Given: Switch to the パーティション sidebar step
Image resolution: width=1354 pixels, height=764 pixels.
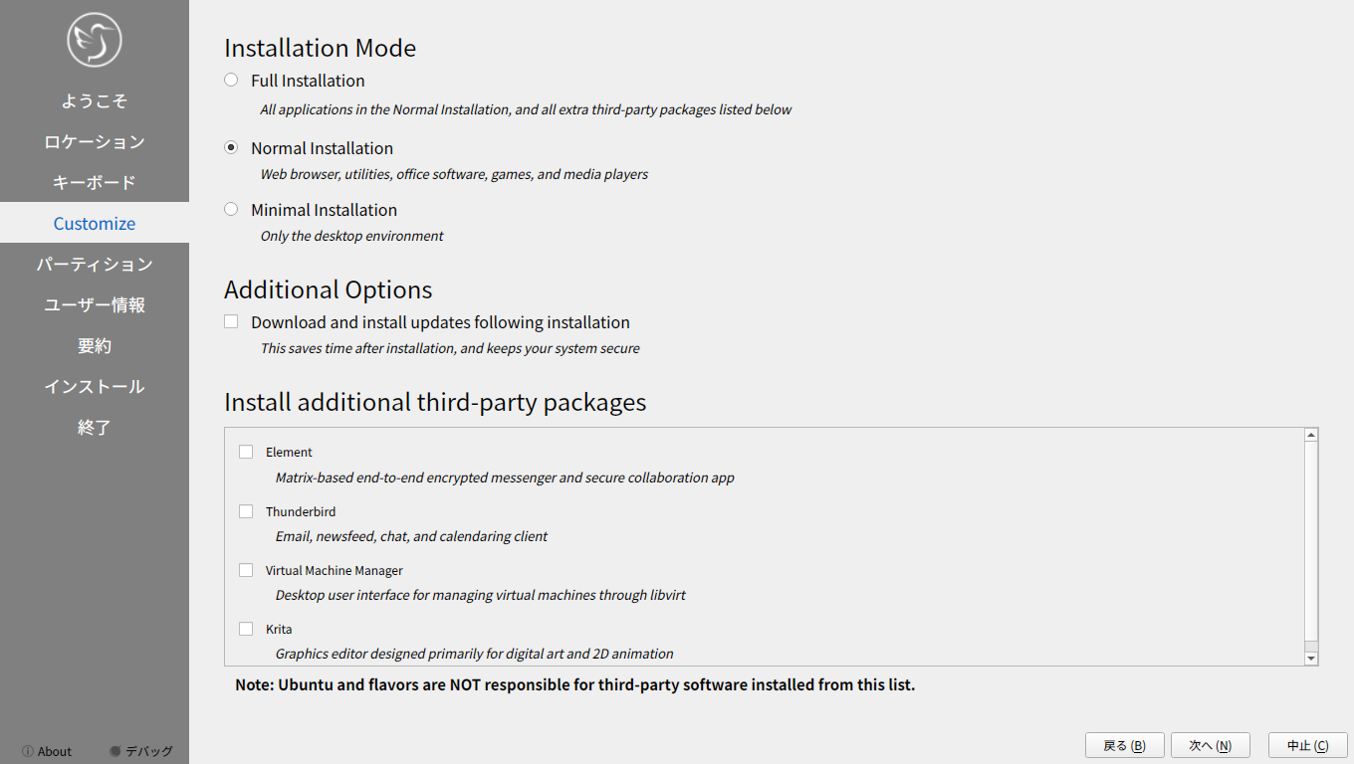Looking at the screenshot, I should [95, 264].
